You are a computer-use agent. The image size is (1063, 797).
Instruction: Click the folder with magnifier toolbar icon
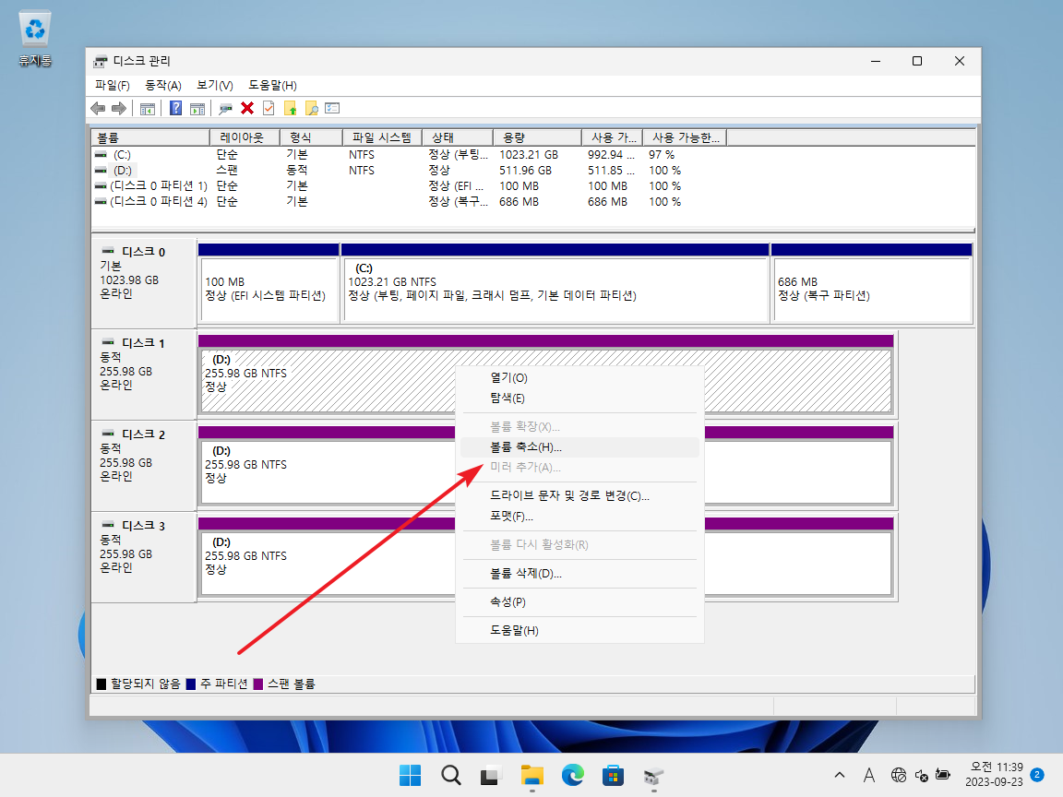[311, 109]
